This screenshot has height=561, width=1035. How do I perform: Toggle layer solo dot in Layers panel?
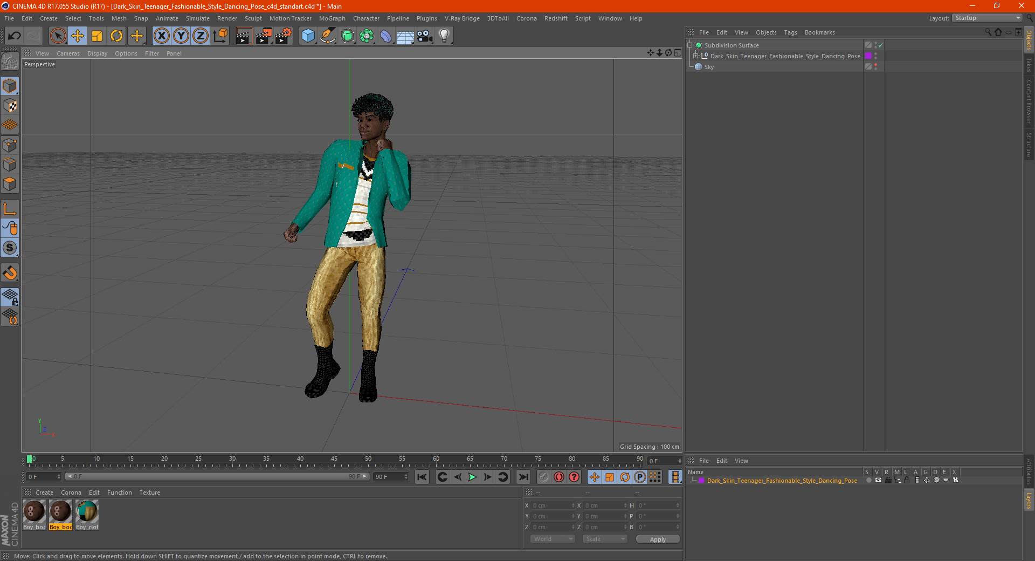click(868, 480)
